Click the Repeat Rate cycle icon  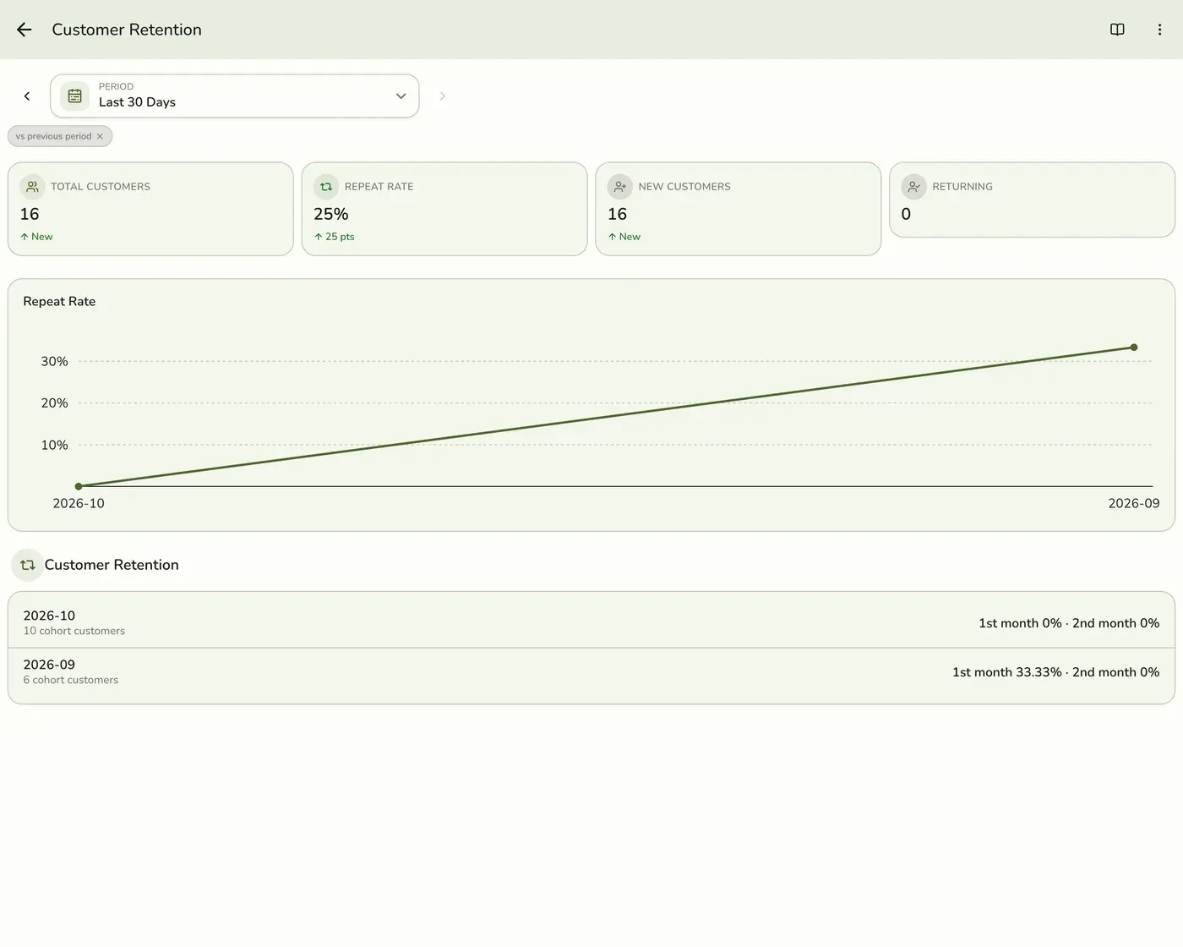click(x=326, y=187)
